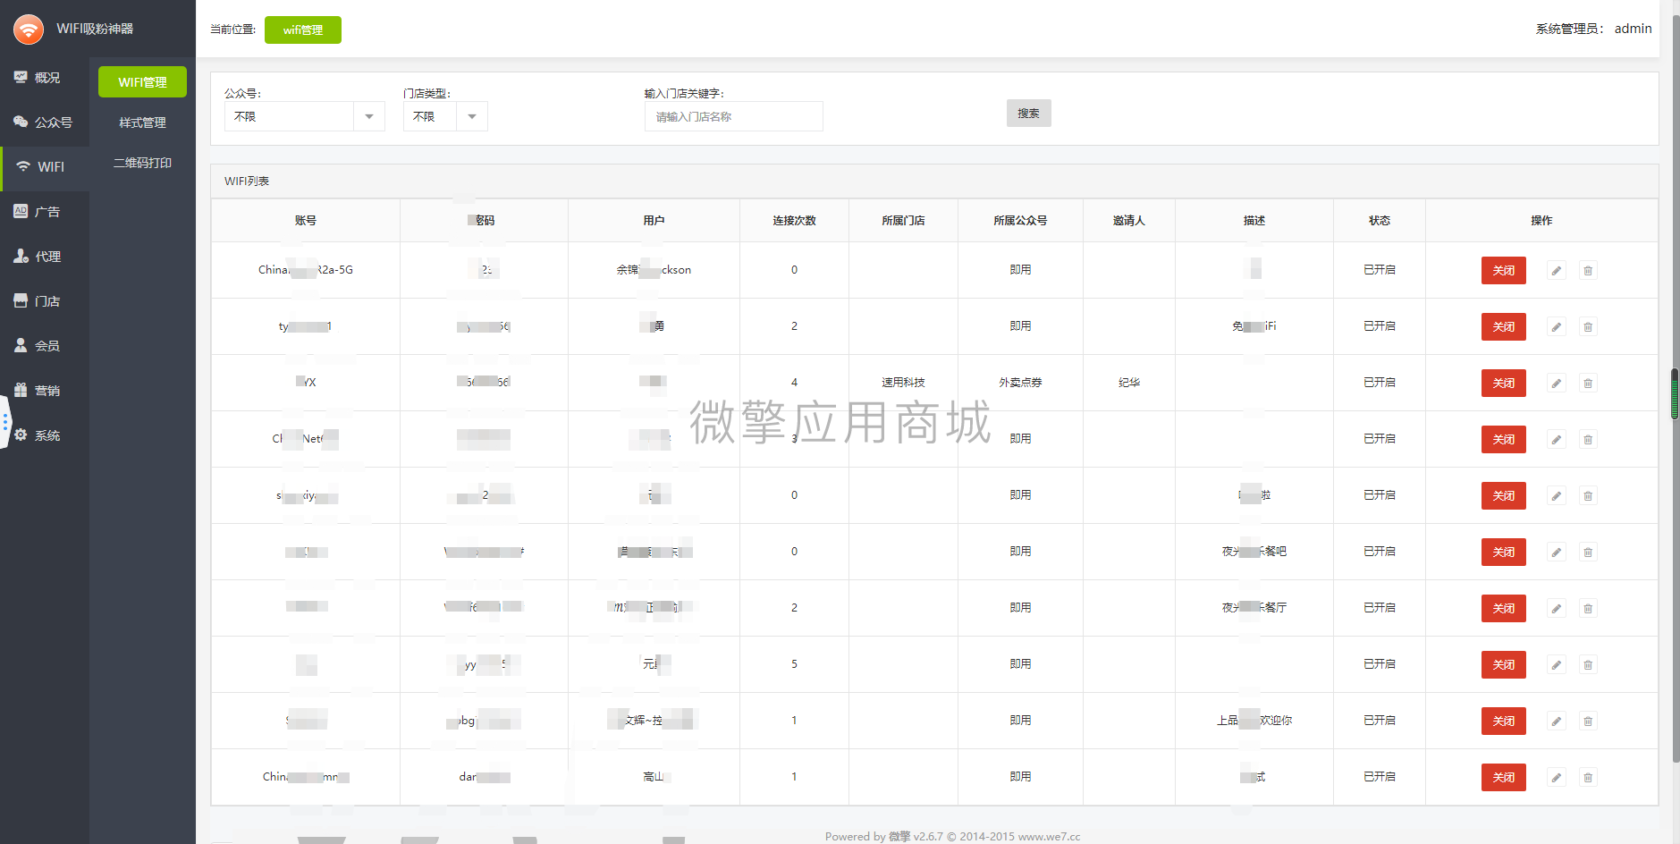Open the 样式管理 submenu item

tap(142, 122)
